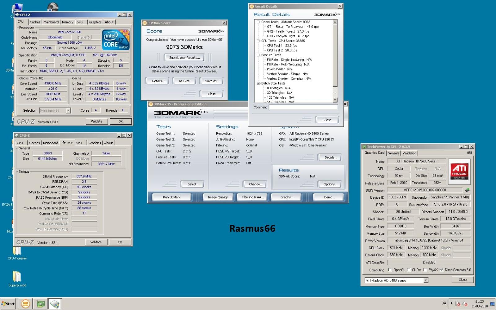Collapse the CPU Tests tree node
Viewport: 496px width, 310px height.
pos(258,41)
